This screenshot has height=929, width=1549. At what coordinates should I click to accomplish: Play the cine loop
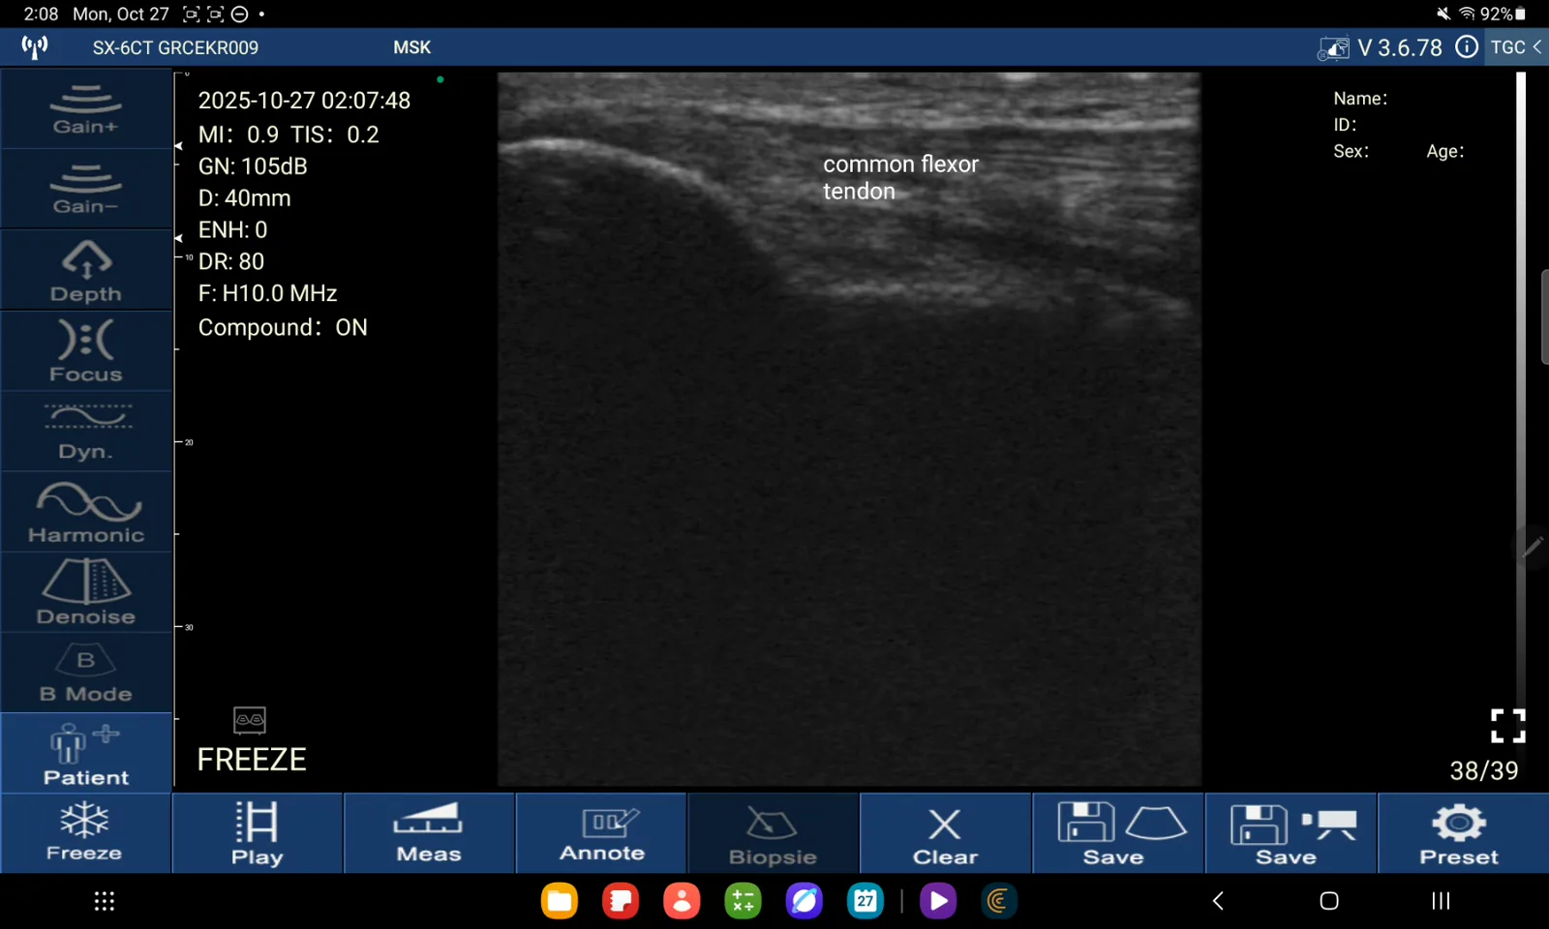(x=258, y=833)
